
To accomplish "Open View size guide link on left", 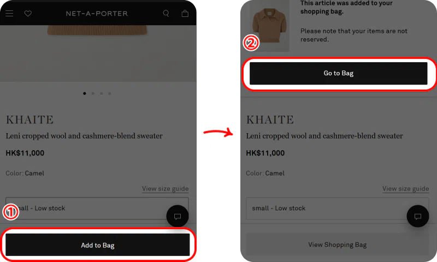I will click(166, 188).
